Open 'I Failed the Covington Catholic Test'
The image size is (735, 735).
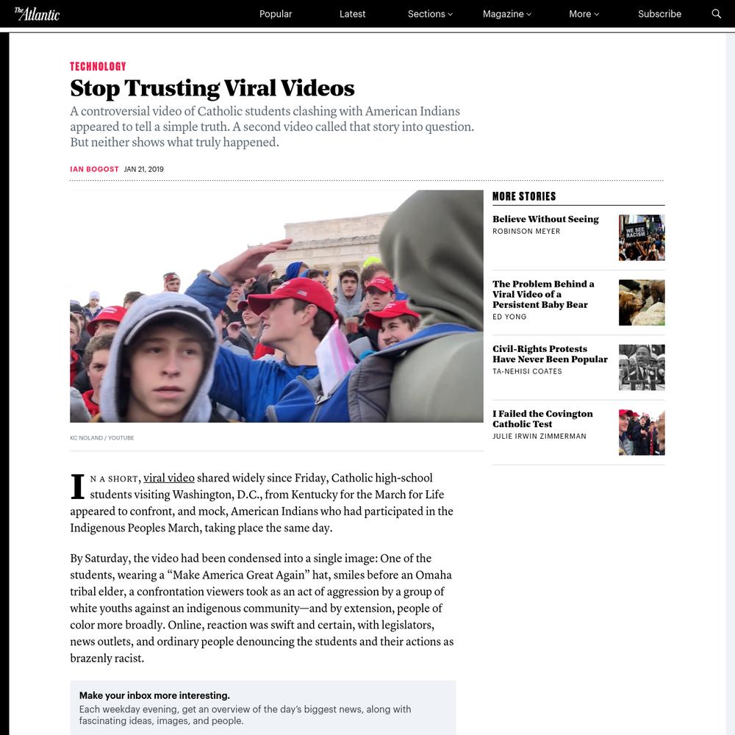pos(542,419)
